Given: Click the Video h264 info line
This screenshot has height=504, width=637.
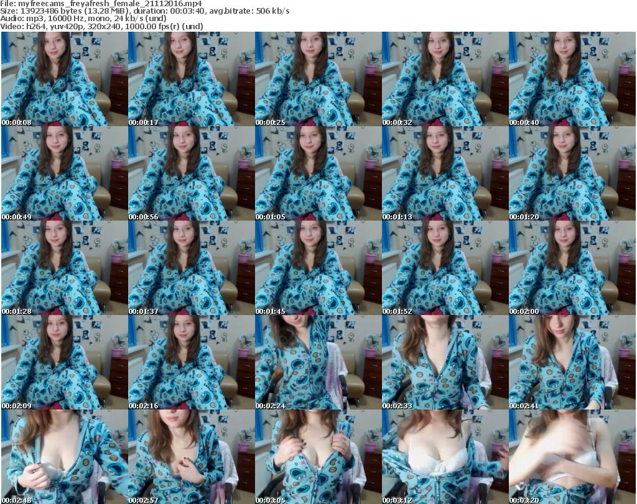Looking at the screenshot, I should coord(101,26).
